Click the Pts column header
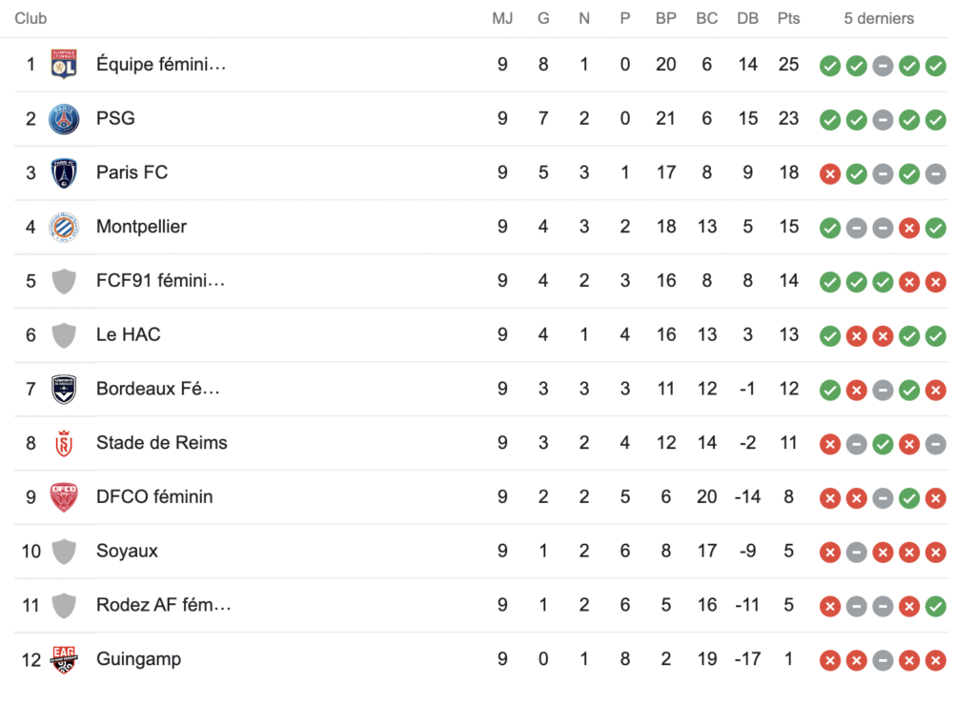The height and width of the screenshot is (704, 976). pos(788,19)
